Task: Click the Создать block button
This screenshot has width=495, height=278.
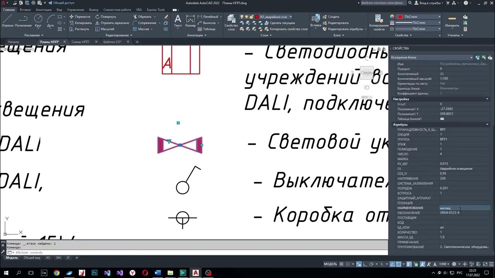Action: [331, 17]
